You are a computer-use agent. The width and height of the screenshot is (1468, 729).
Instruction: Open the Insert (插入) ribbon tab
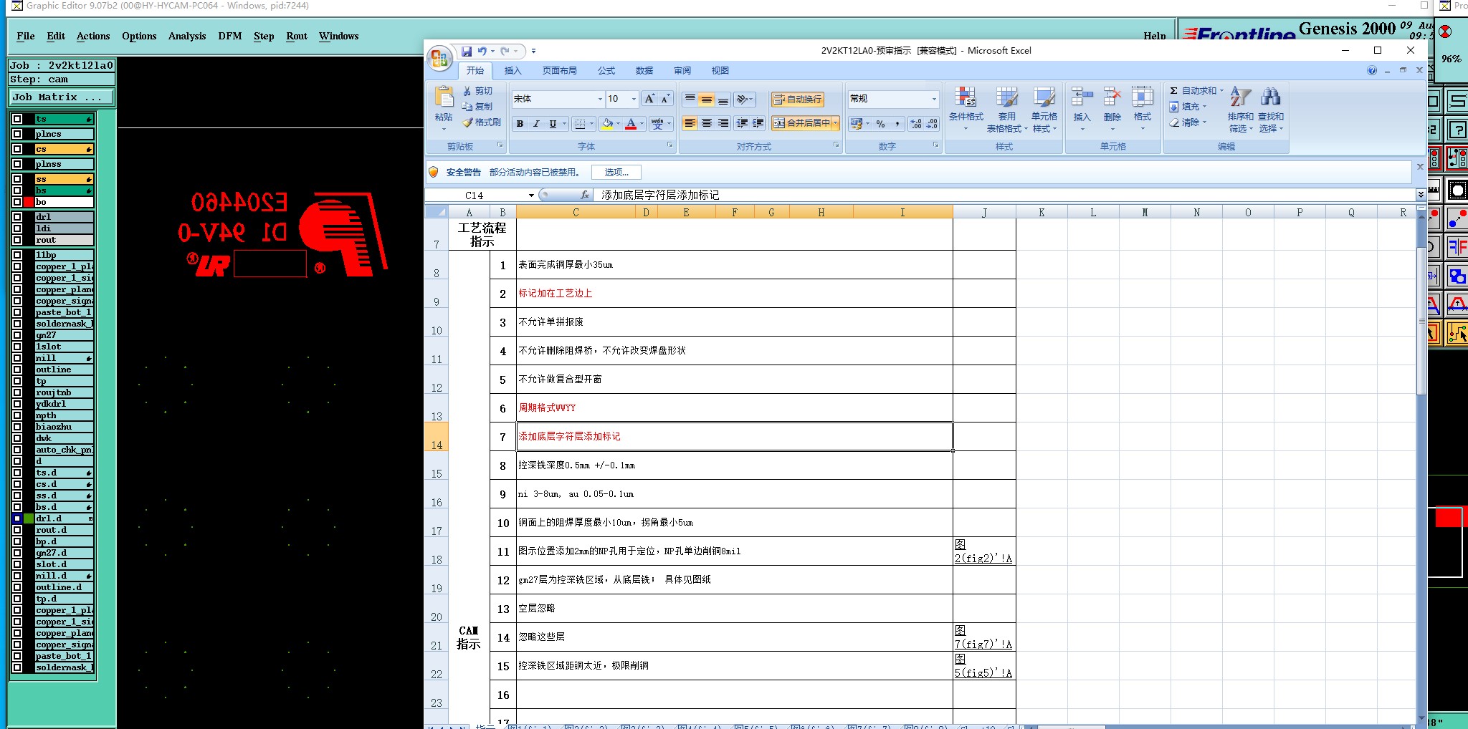pyautogui.click(x=513, y=70)
